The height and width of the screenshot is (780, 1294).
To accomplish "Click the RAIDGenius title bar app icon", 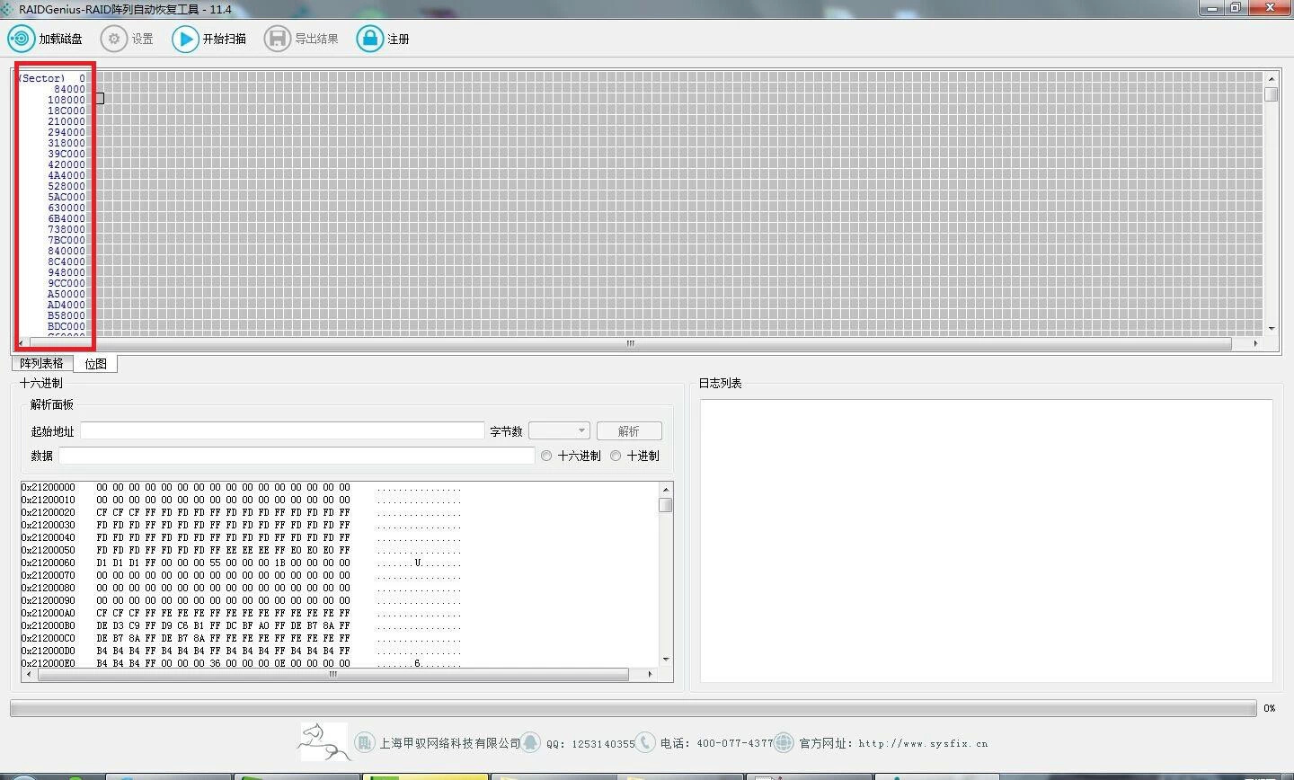I will pos(7,9).
